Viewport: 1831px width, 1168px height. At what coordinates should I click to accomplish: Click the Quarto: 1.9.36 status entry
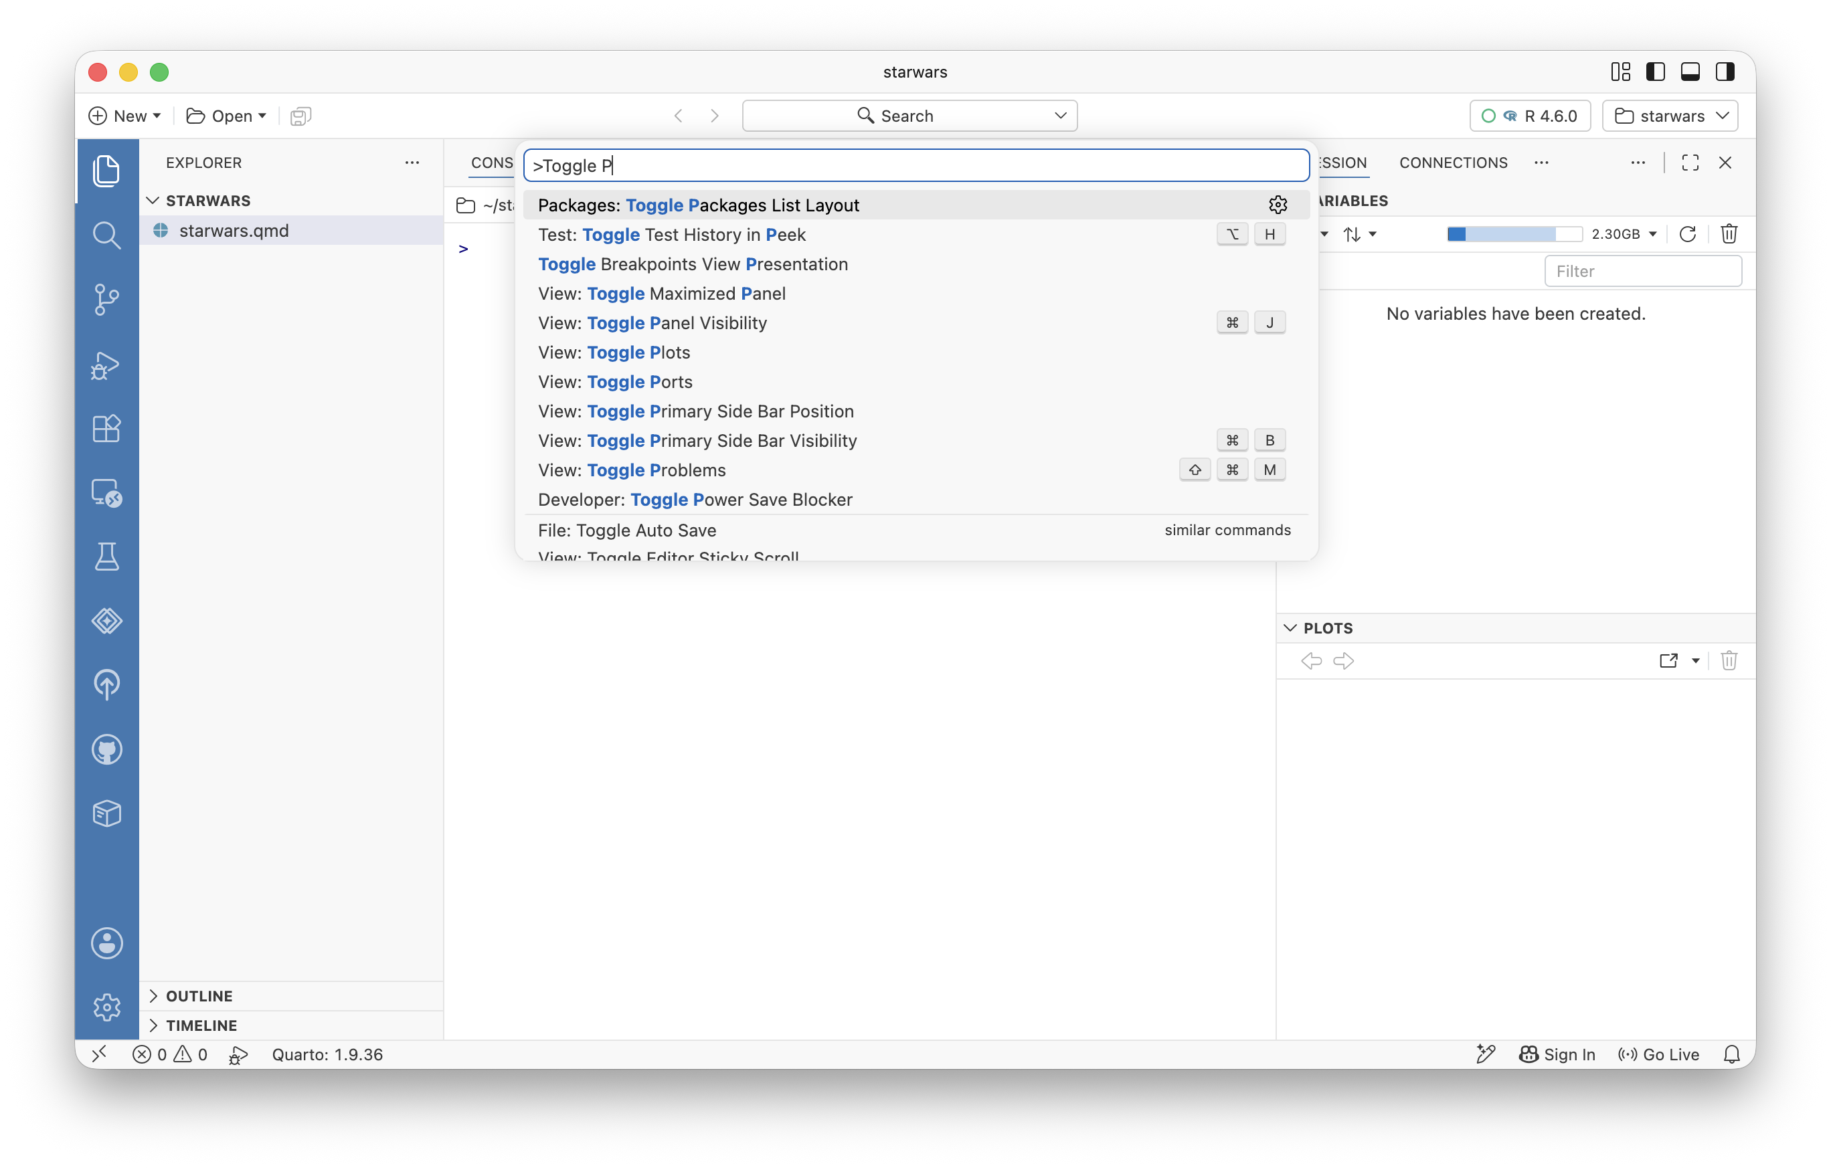click(x=328, y=1054)
